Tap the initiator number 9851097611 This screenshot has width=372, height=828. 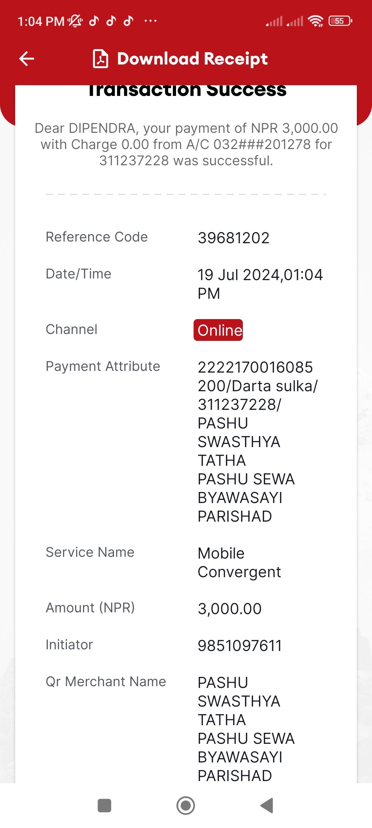pos(240,646)
